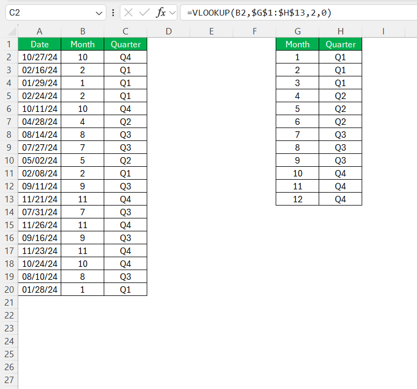Click month value 5 in column B
The image size is (417, 389).
pyautogui.click(x=82, y=160)
